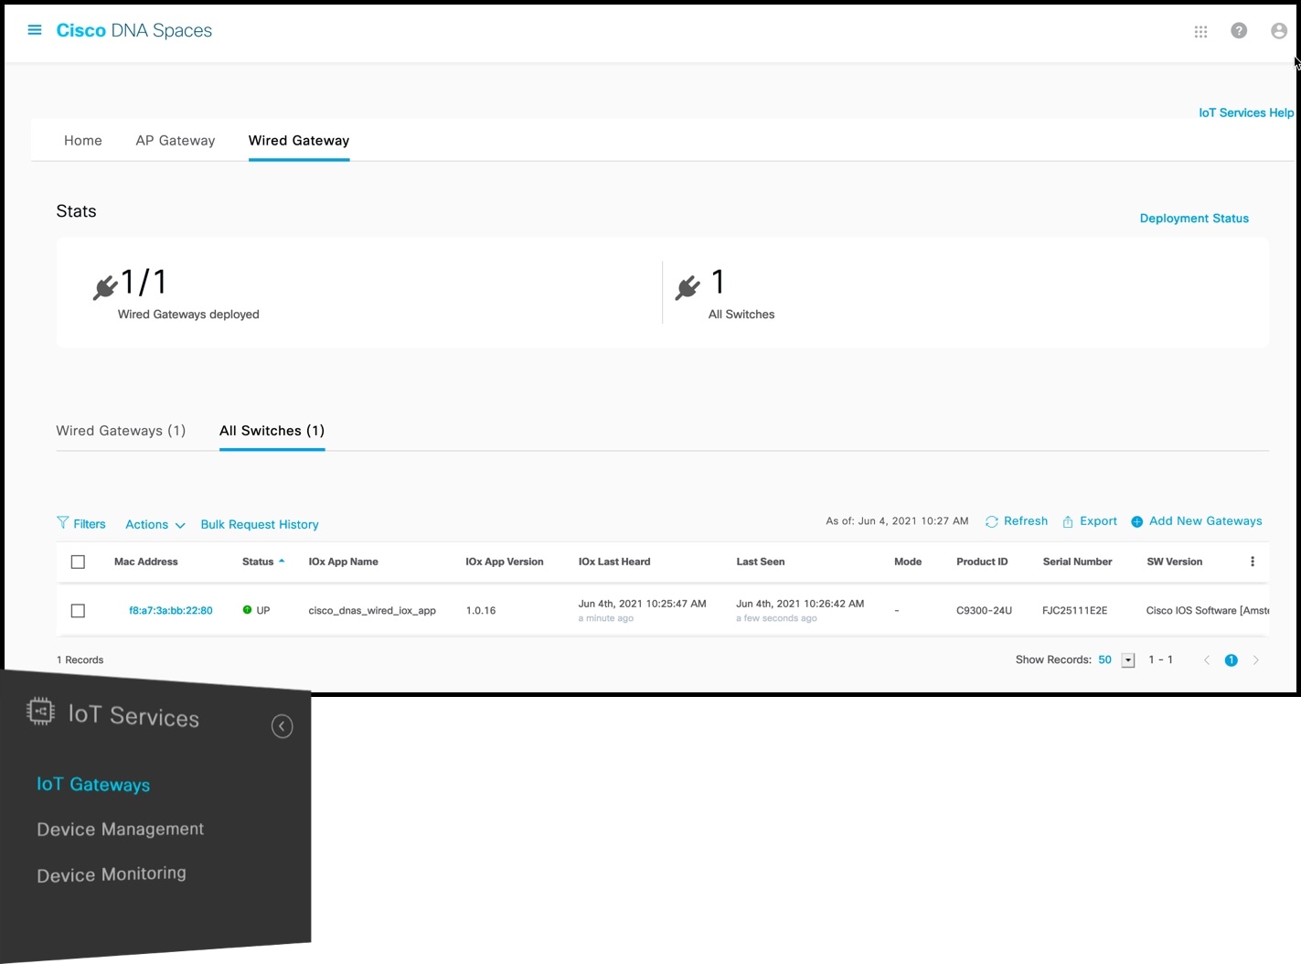Click the IOx Last Heard column header

614,562
